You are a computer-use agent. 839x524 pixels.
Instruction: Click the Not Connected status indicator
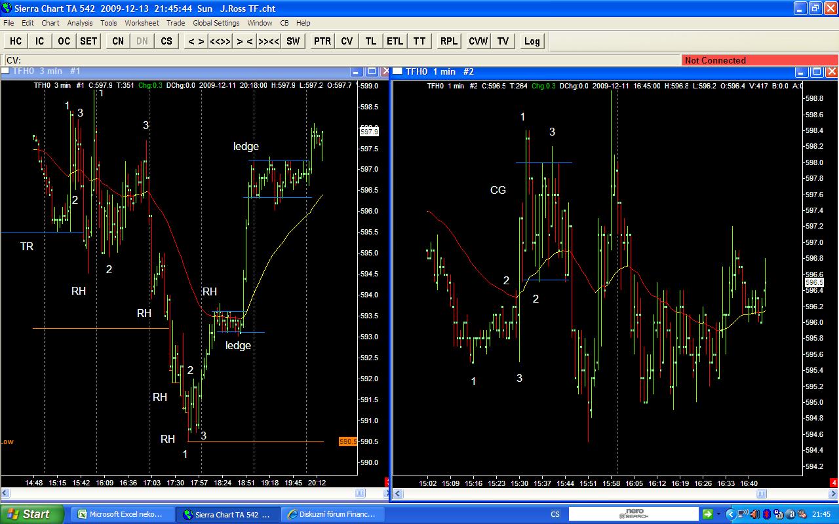pos(759,60)
